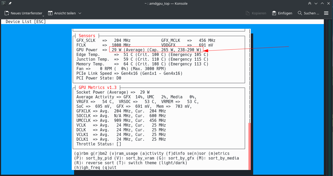Click the Kopieren copy button
Screen dimensions: 333x176
pos(256,13)
